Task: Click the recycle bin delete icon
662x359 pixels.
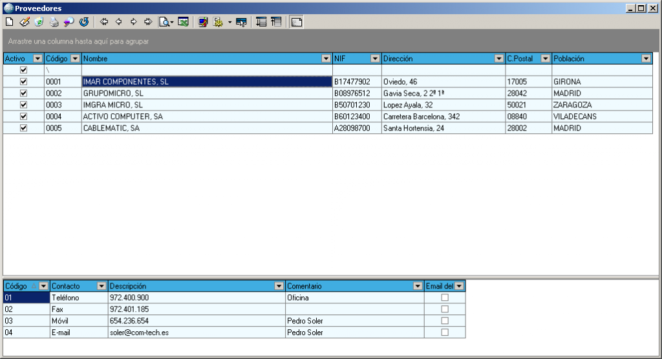Action: (39, 22)
